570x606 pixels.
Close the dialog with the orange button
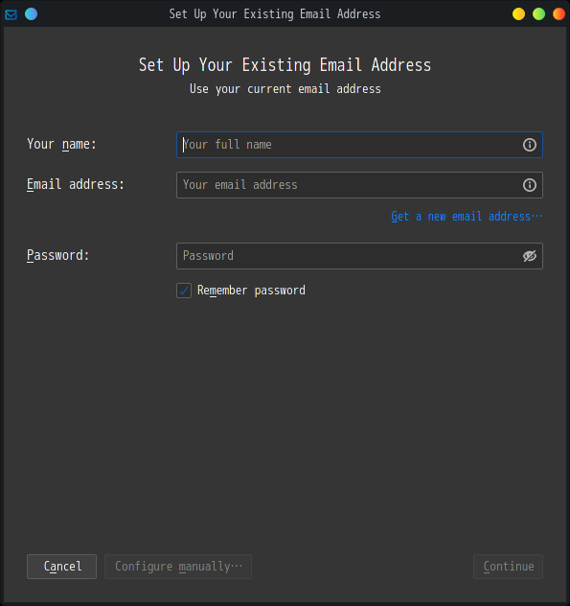point(559,14)
